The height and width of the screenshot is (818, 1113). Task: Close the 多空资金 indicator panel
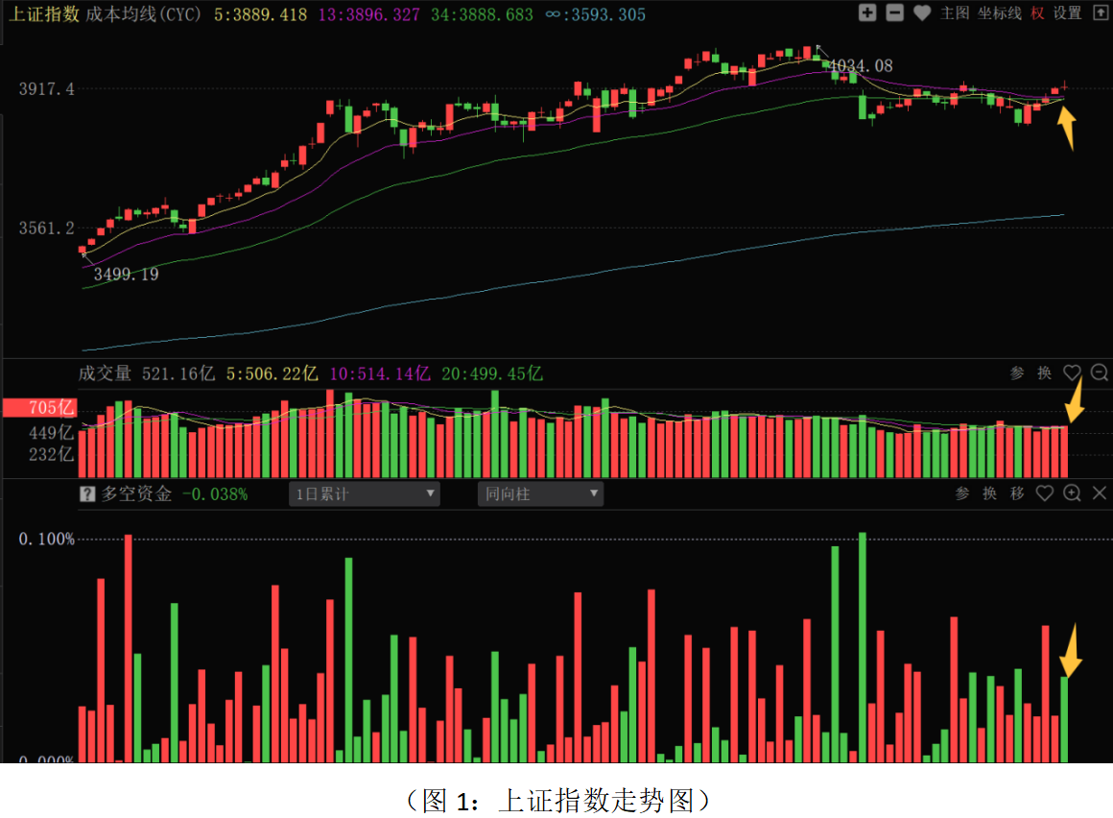[x=1100, y=493]
